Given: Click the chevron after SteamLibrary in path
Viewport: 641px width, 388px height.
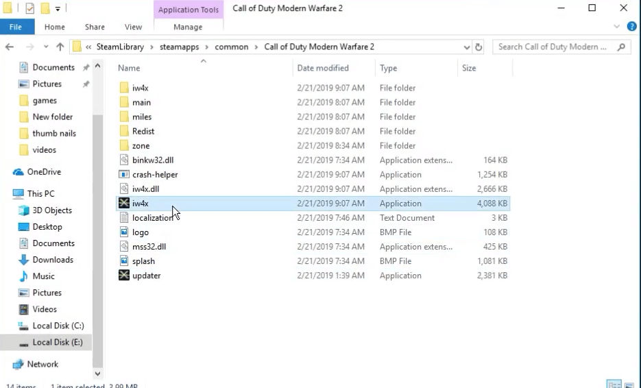Looking at the screenshot, I should click(152, 47).
